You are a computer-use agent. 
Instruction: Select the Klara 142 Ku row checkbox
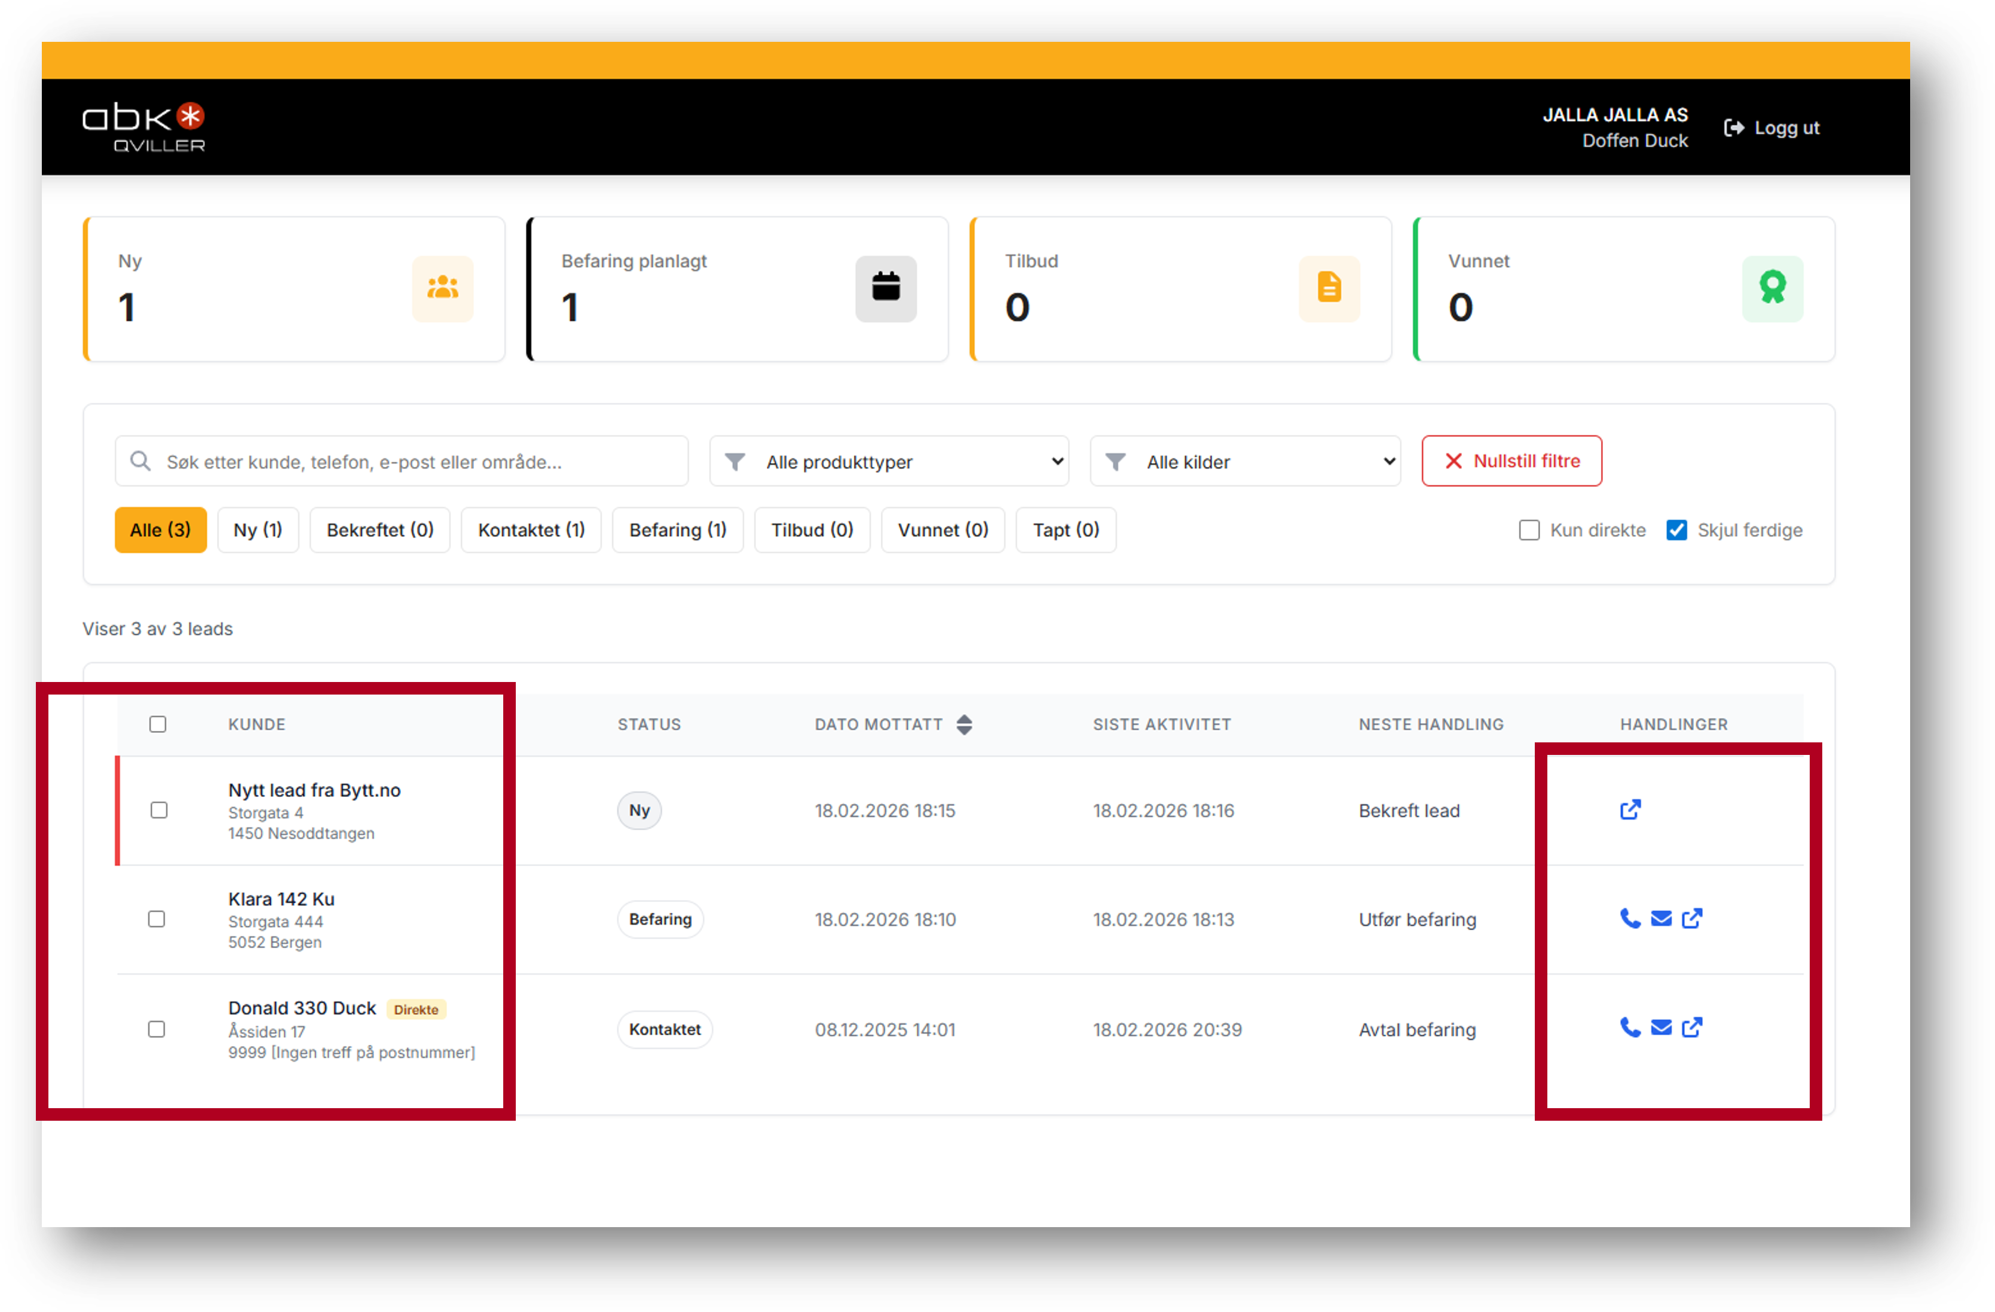(157, 919)
